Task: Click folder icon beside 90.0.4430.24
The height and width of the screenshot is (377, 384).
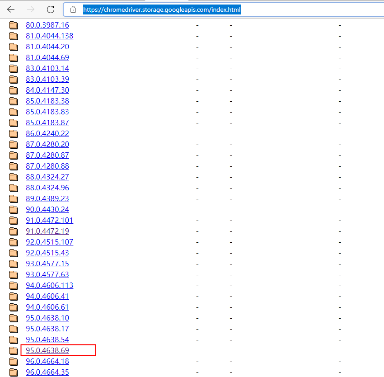Action: click(14, 209)
